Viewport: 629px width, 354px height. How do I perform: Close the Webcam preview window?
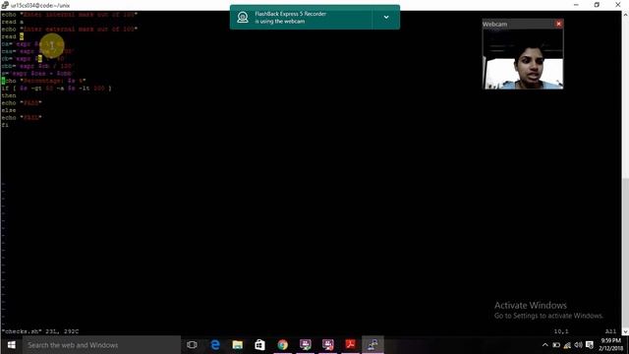coord(558,24)
